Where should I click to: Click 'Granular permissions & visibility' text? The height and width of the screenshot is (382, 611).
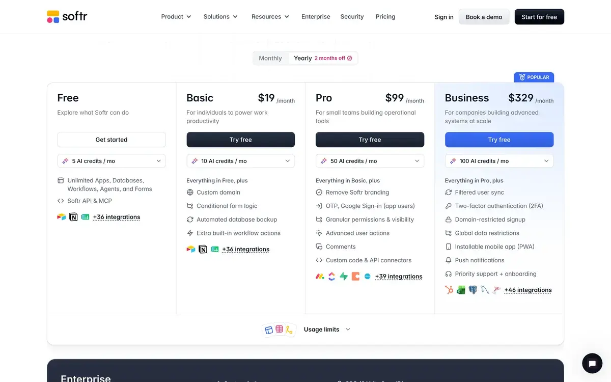click(370, 220)
